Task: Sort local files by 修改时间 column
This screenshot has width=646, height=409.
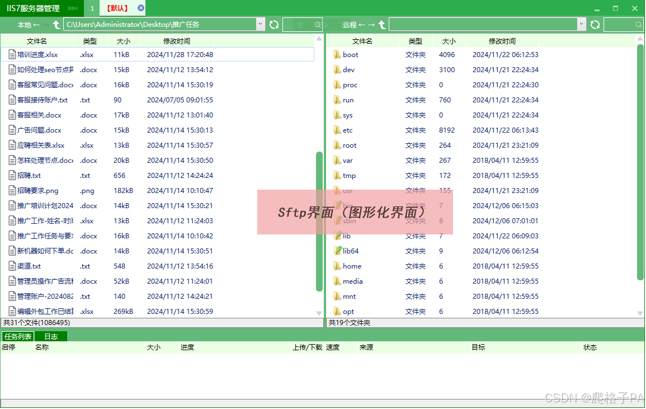Action: (x=177, y=41)
